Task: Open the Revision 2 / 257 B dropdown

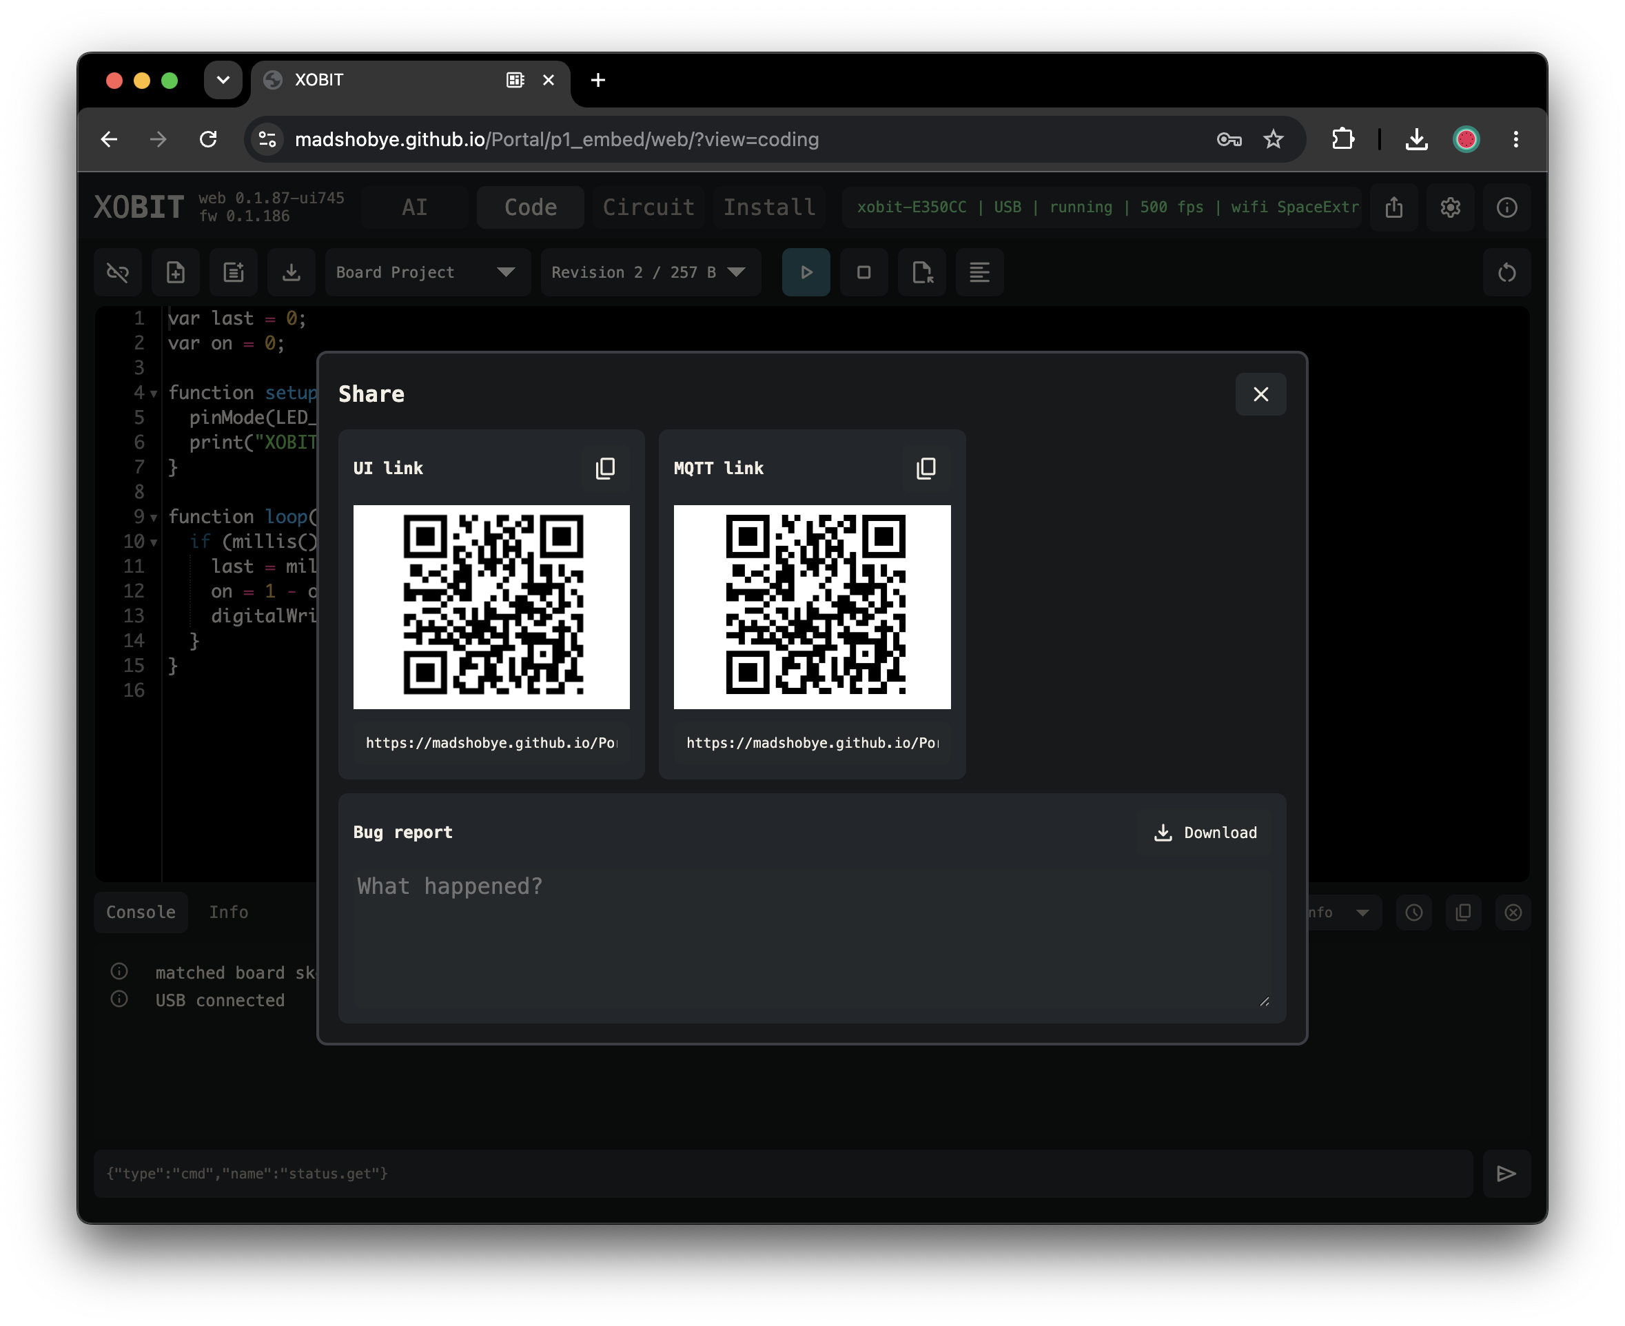Action: point(651,272)
